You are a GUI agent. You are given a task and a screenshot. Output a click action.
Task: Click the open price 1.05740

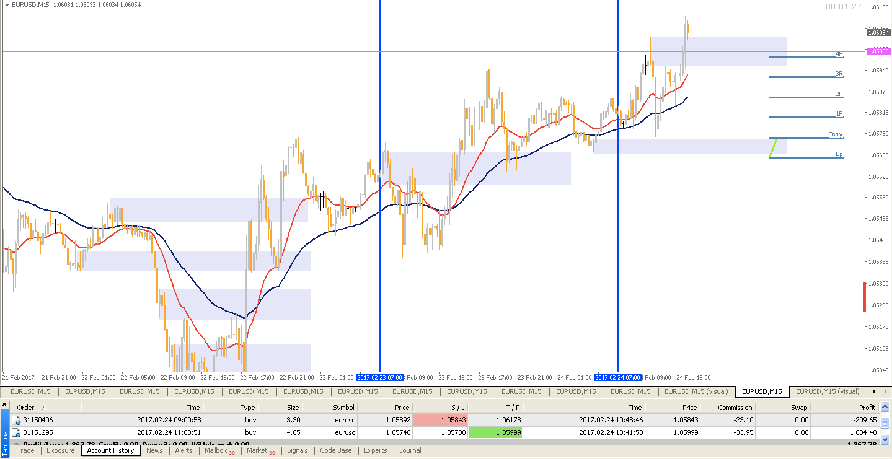397,432
